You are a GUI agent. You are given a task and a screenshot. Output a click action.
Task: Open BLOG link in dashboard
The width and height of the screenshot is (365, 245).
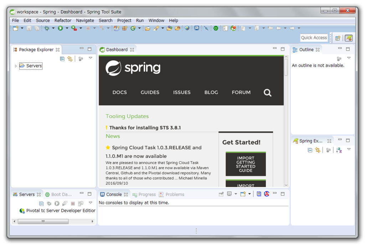[211, 92]
